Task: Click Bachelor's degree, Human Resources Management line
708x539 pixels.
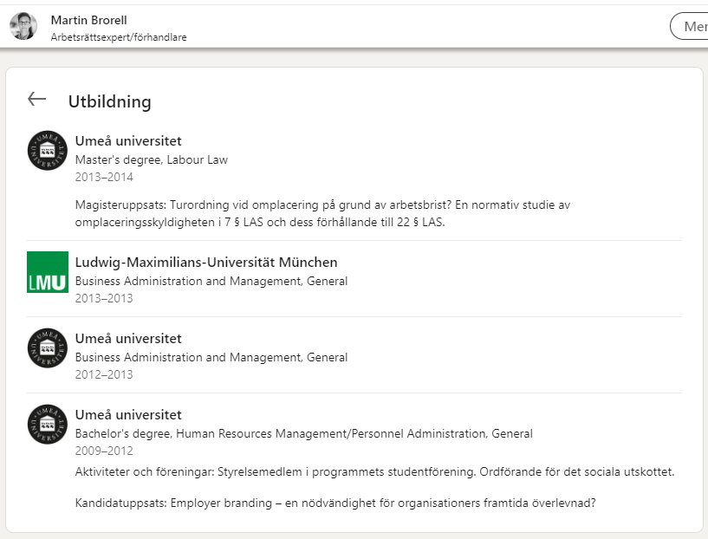Action: [x=303, y=433]
